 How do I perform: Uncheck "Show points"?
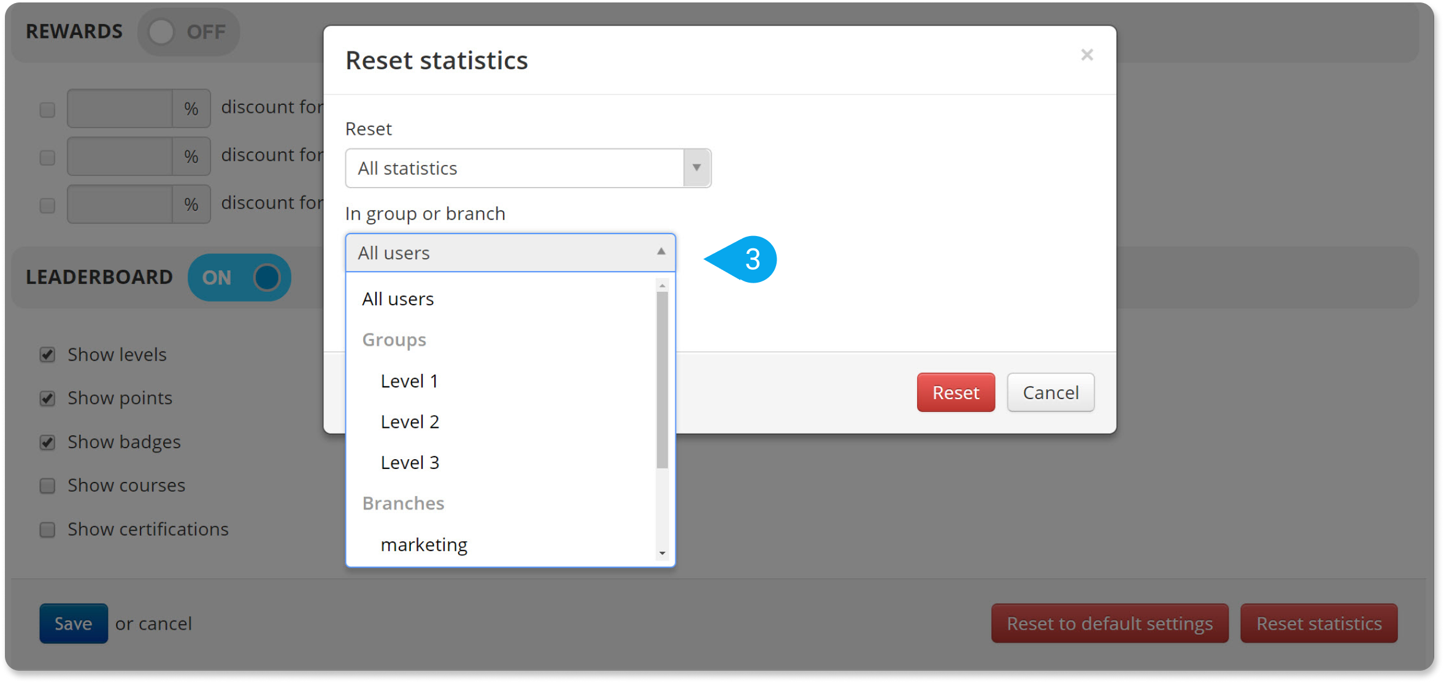47,398
